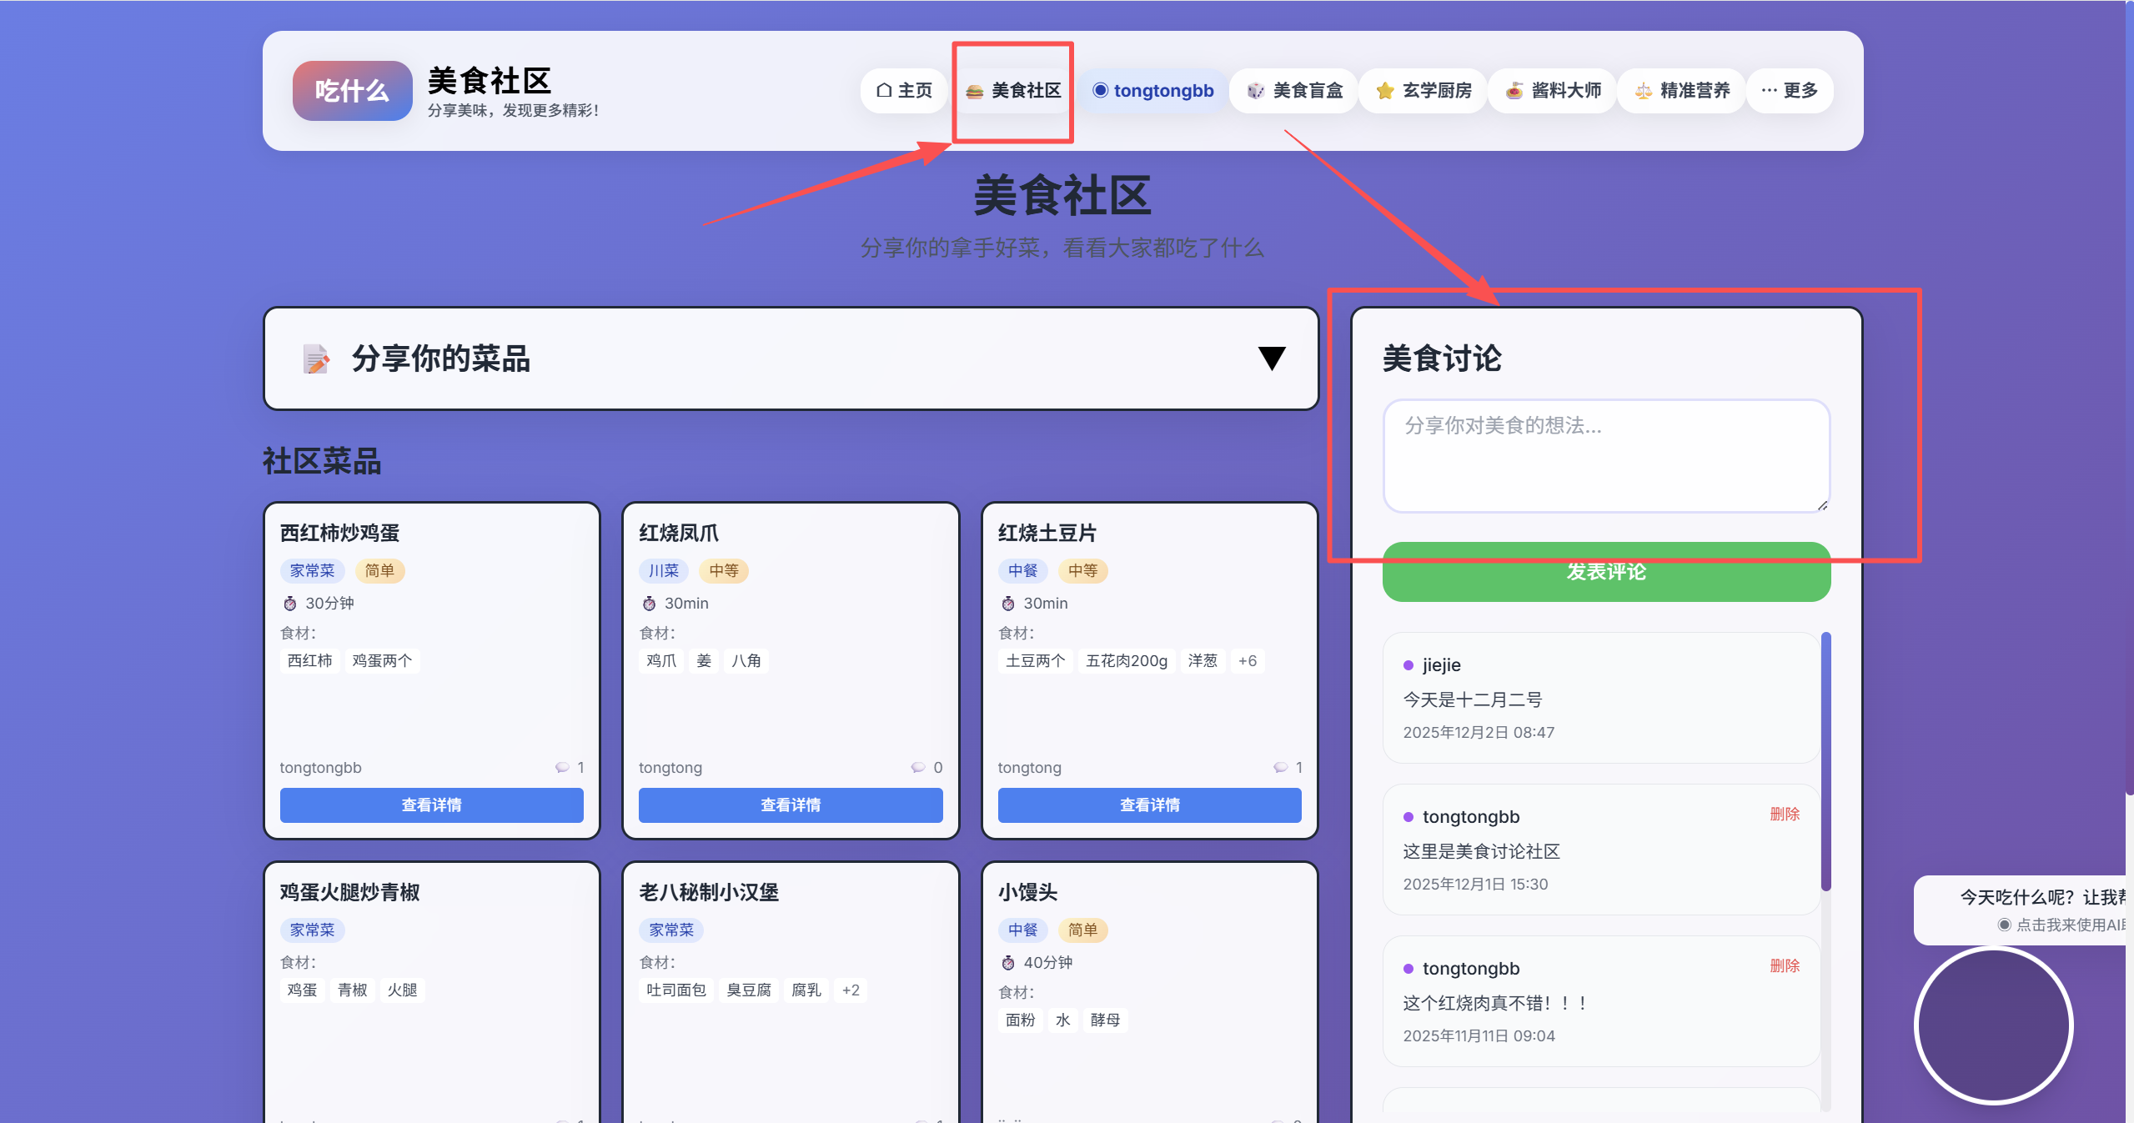This screenshot has height=1123, width=2134.
Task: Delete the 这里是美食讨论社区 comment
Action: (x=1784, y=815)
